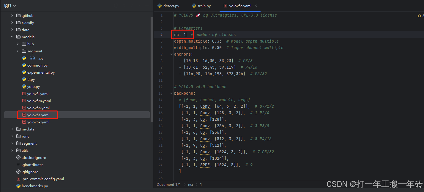Click the depth_multiple key on line 5

click(191, 41)
